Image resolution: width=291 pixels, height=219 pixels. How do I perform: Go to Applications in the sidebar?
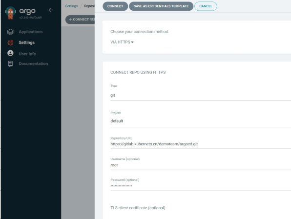(x=31, y=32)
